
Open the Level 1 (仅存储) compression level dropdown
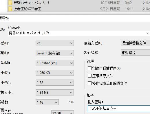[55, 53]
